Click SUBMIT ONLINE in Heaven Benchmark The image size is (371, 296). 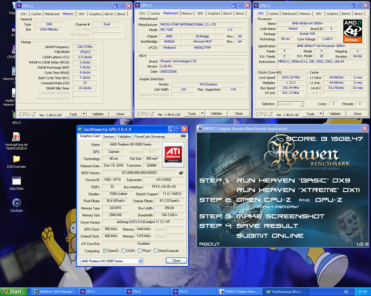pos(270,236)
